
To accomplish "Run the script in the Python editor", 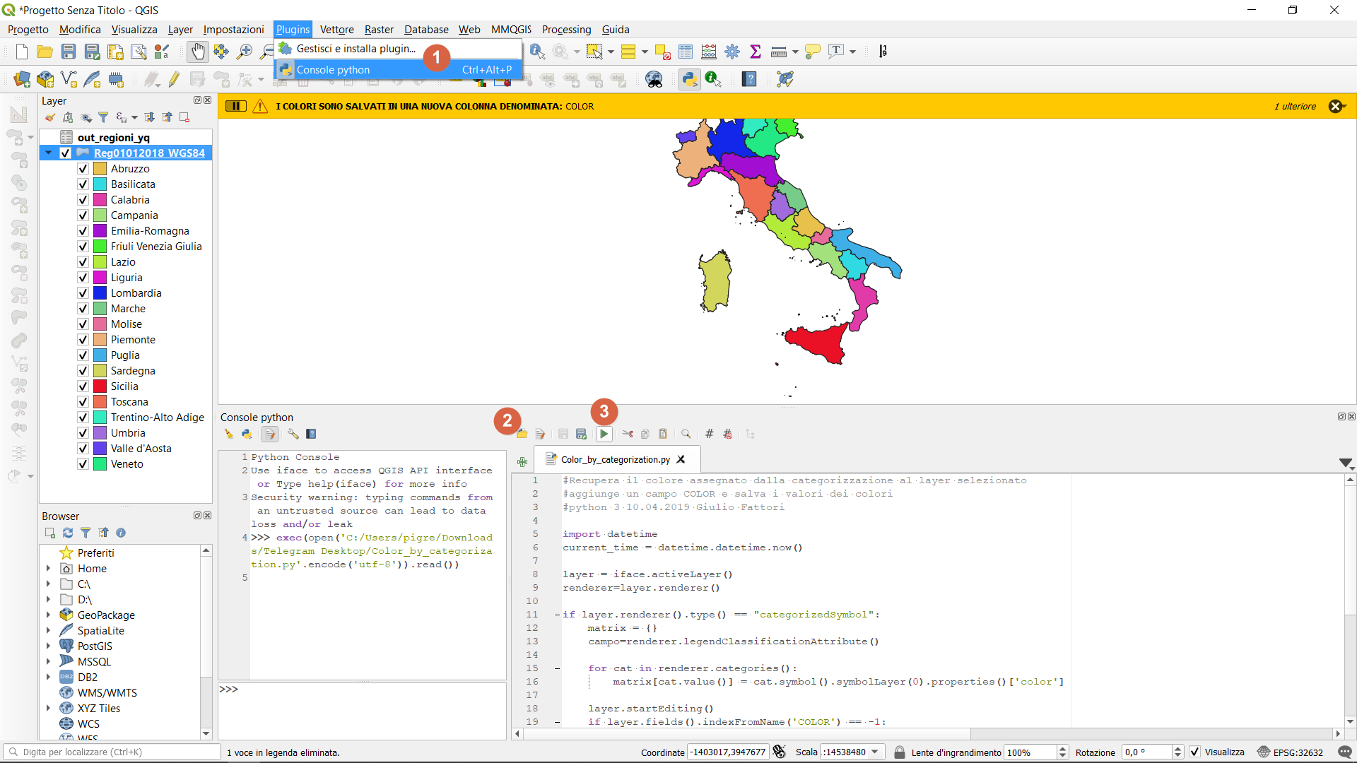I will tap(604, 434).
